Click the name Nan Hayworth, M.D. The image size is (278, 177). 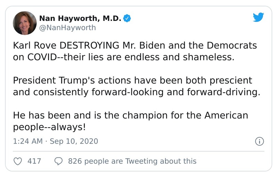click(80, 18)
